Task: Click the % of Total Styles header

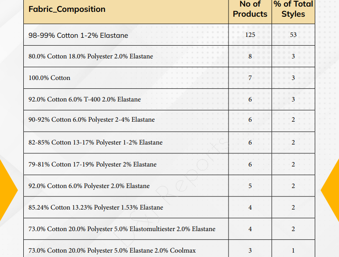Action: coord(293,9)
